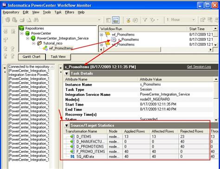Image resolution: width=220 pixels, height=169 pixels.
Task: Click the gear session icon beside s_PromoItems
Action: point(114,39)
